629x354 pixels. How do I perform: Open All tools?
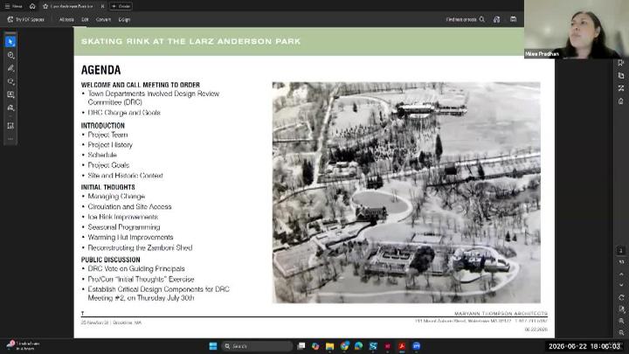pos(66,19)
